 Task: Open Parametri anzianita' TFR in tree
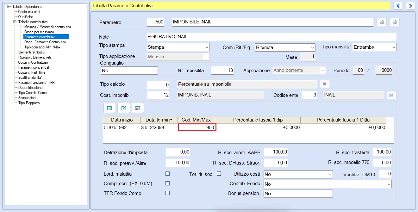tap(36, 83)
